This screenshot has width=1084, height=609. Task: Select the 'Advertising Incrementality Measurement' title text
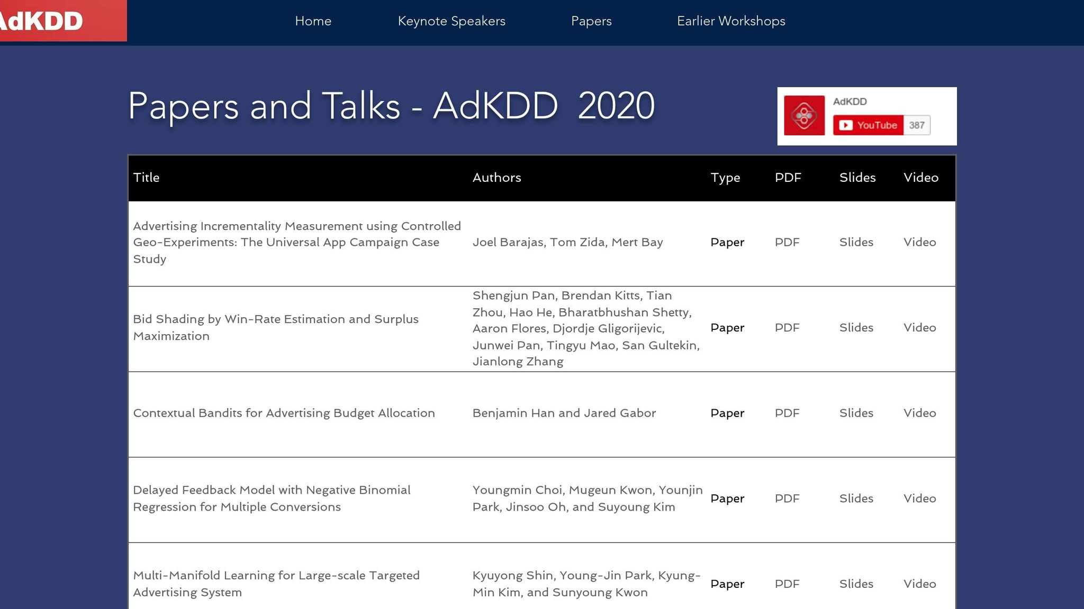(297, 242)
